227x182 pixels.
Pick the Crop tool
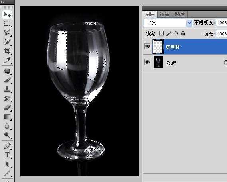(x=7, y=51)
